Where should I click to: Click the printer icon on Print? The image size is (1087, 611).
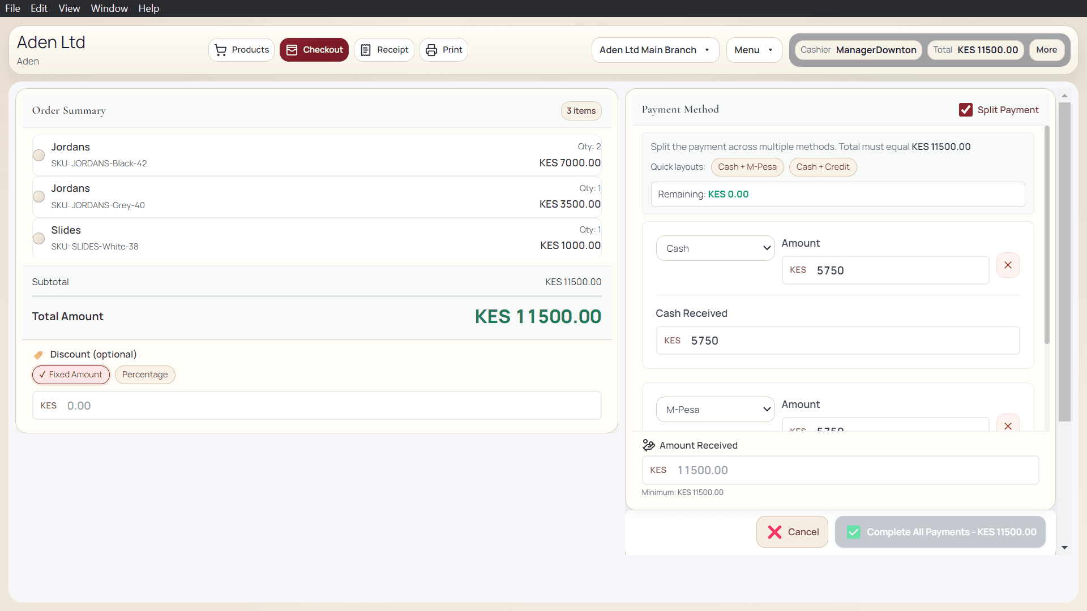[x=431, y=50]
